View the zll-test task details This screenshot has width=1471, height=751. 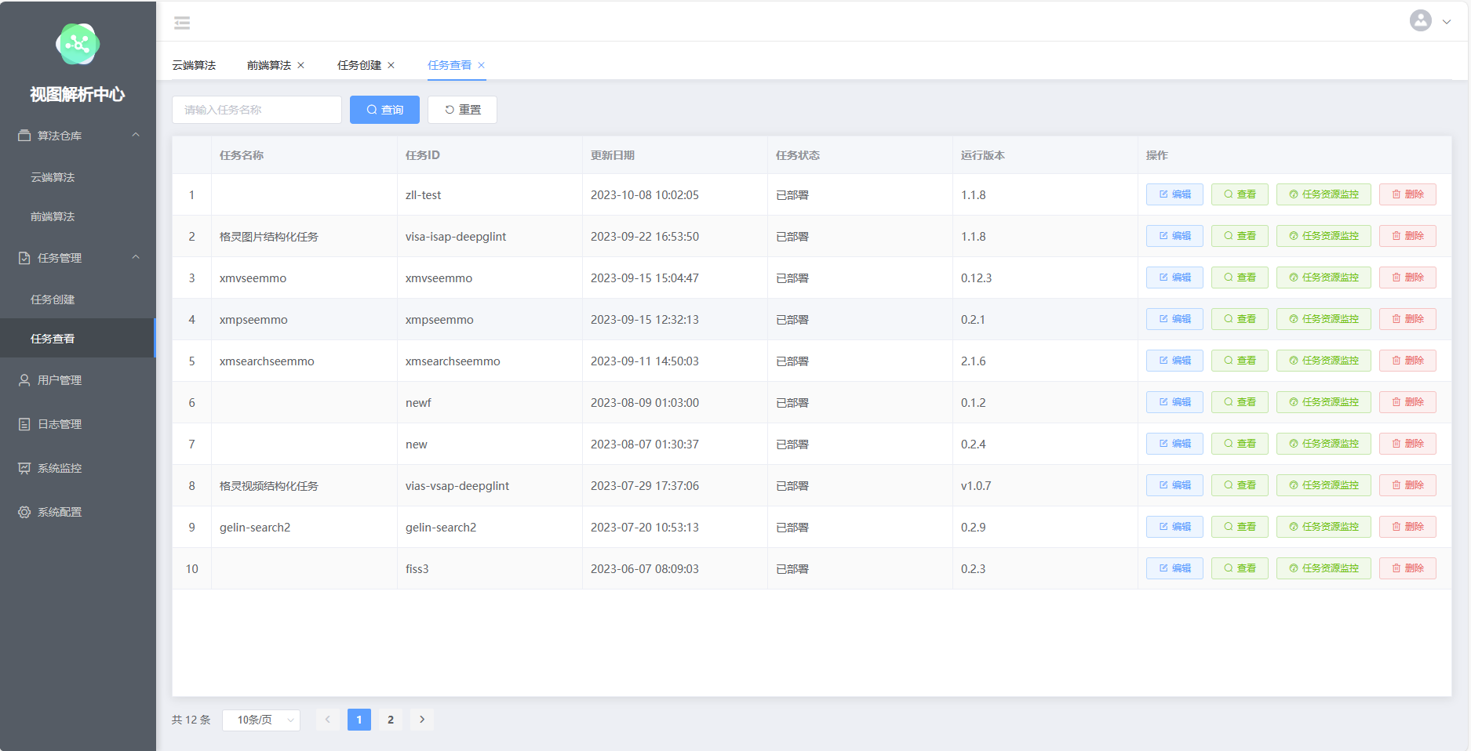pyautogui.click(x=1240, y=194)
